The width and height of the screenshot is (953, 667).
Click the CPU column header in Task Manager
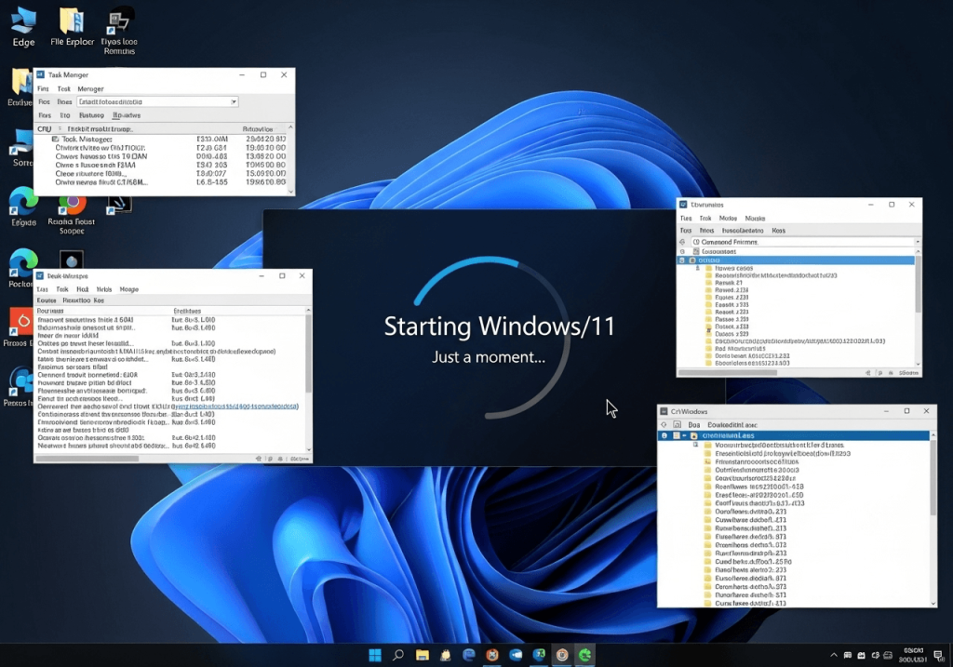44,128
